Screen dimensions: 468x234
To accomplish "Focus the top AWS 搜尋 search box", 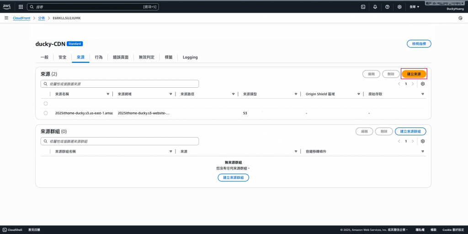I will [x=93, y=6].
